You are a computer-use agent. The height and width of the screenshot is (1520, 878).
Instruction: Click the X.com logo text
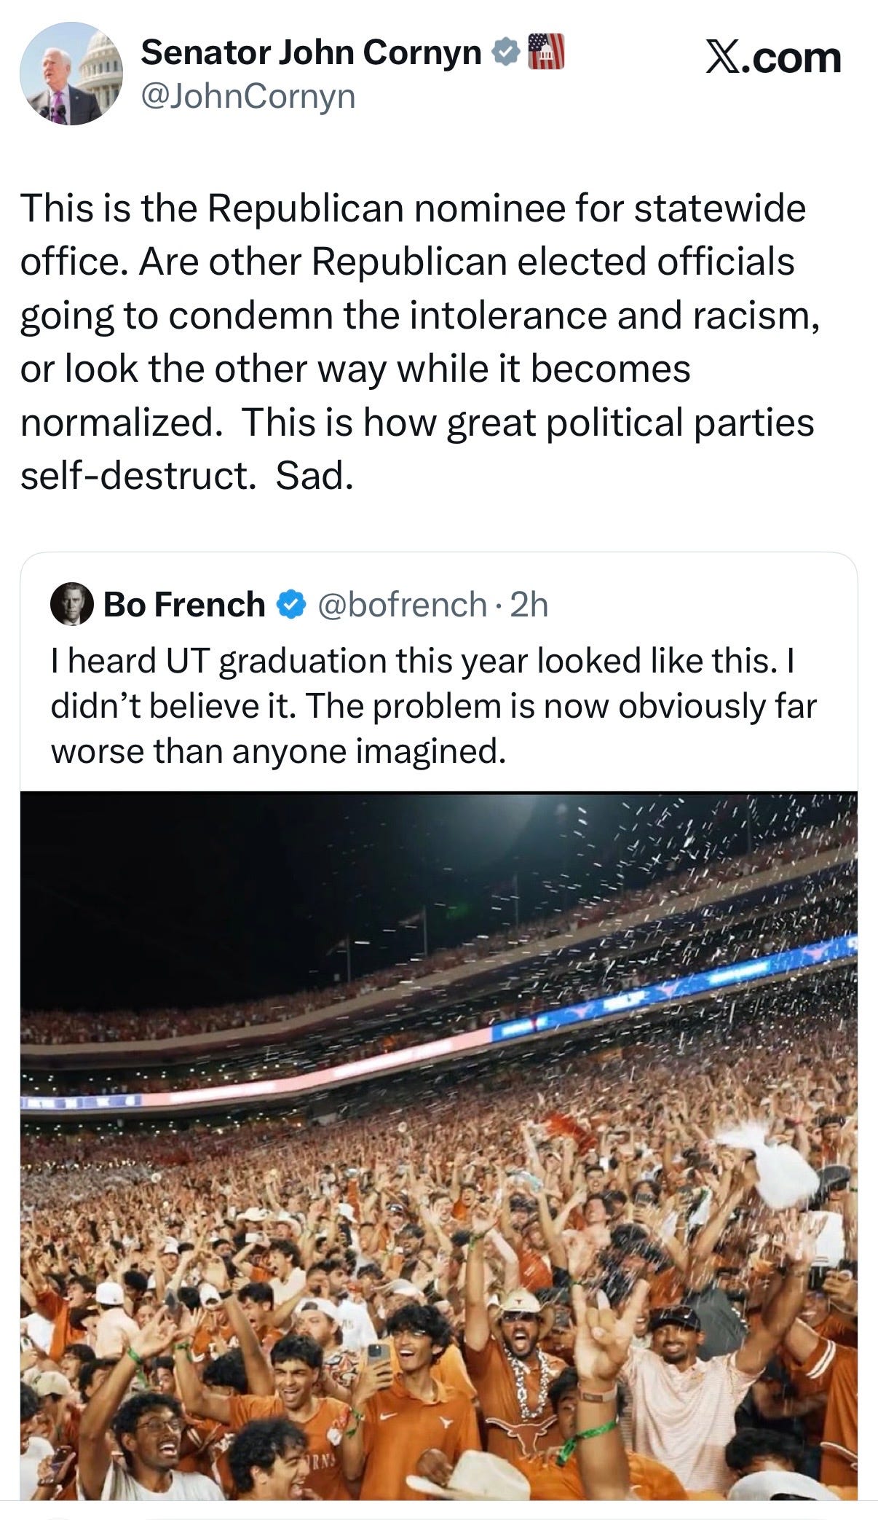point(773,58)
